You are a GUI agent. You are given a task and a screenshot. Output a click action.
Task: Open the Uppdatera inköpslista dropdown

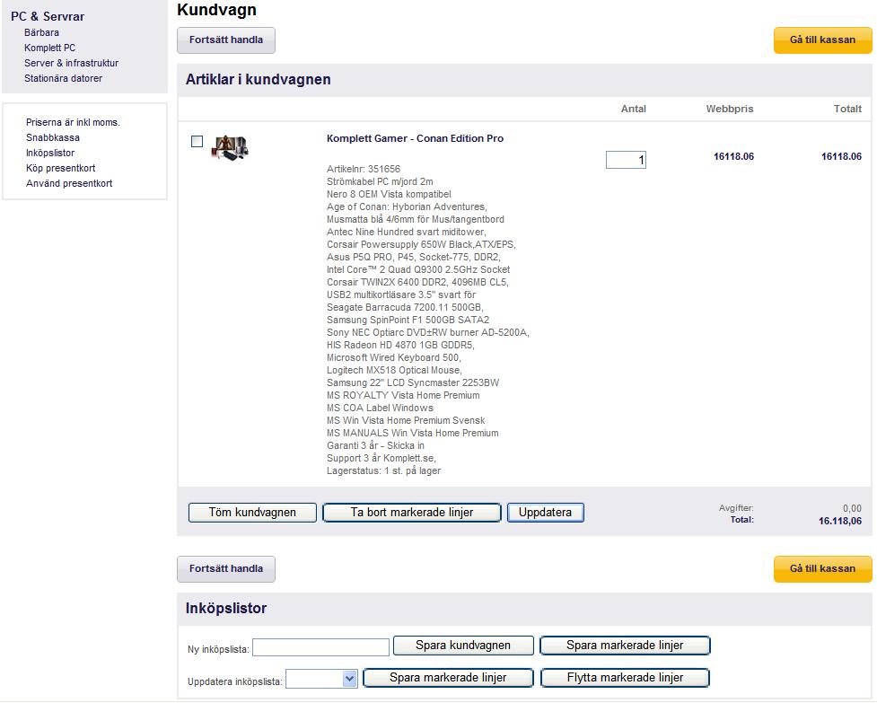tap(321, 679)
